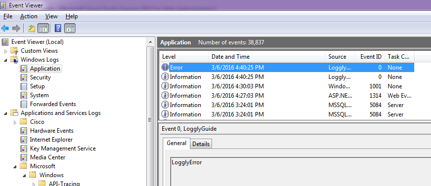Click the tree pane scrollbar up arrow
431x186 pixels.
pyautogui.click(x=150, y=42)
